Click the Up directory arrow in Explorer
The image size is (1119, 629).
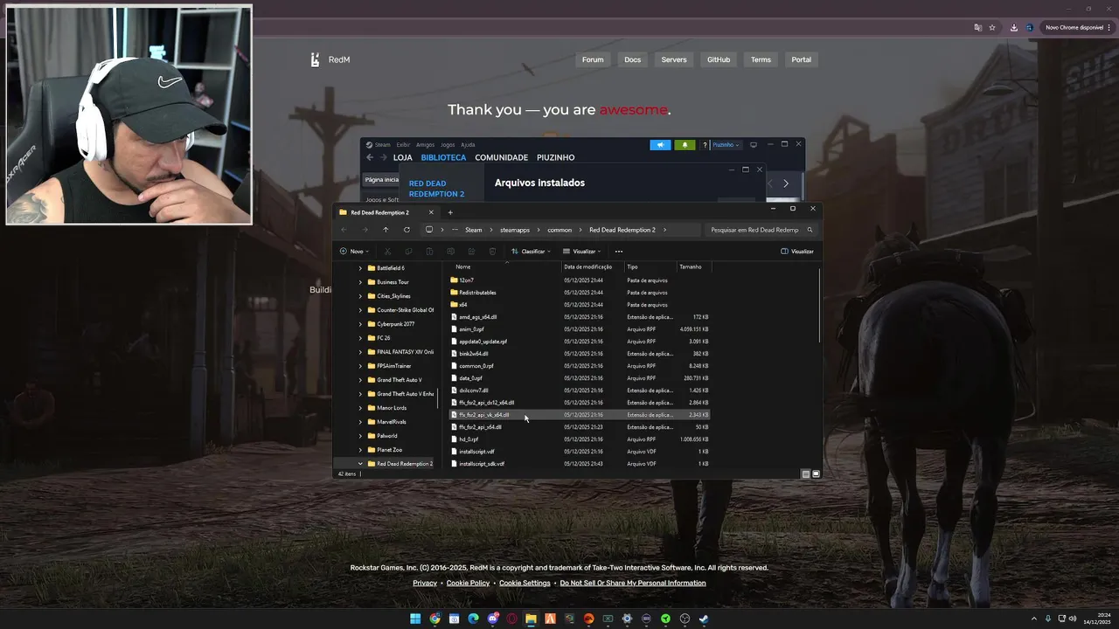[386, 230]
